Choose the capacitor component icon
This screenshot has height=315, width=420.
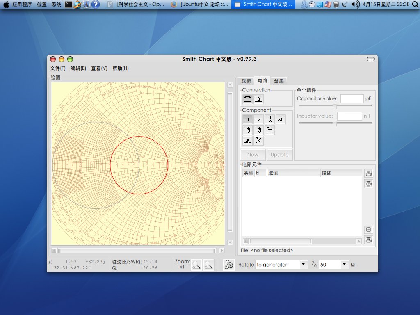pos(247,119)
